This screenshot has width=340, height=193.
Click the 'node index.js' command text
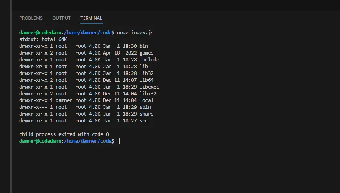[x=135, y=32]
